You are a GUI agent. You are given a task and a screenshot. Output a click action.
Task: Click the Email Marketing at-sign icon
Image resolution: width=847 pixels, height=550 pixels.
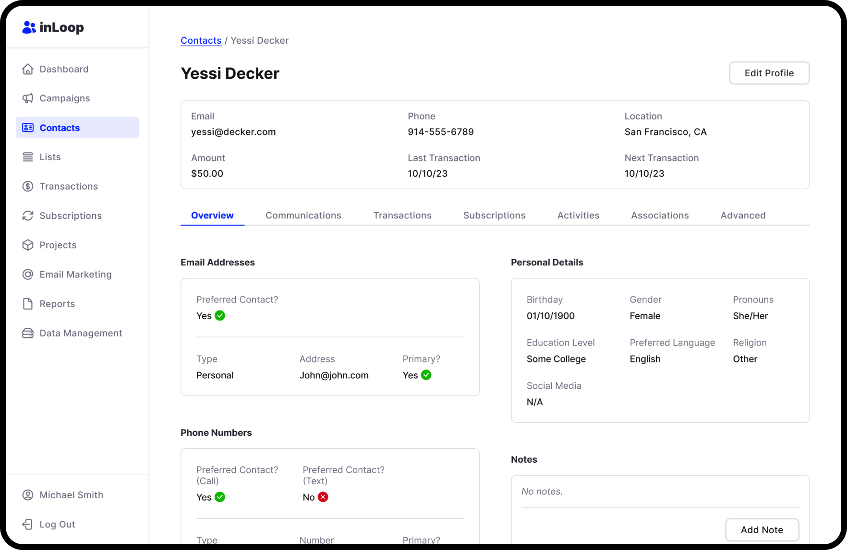tap(28, 275)
